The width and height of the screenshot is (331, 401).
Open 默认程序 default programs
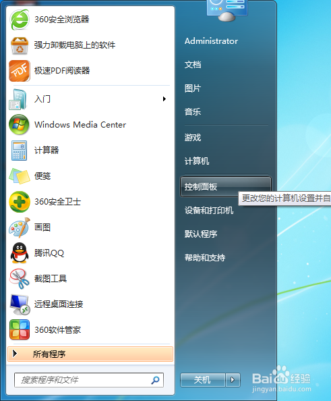(x=201, y=234)
